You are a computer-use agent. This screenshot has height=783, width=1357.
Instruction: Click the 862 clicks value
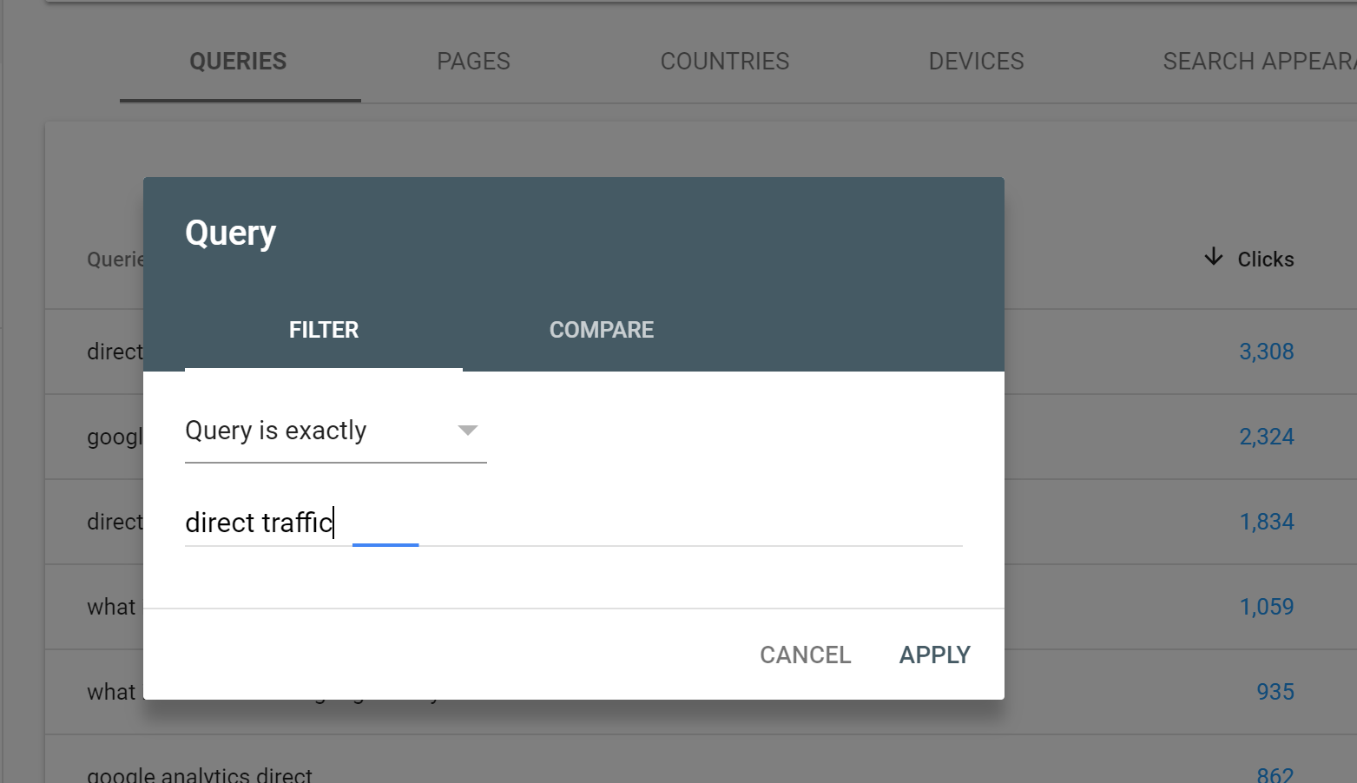[1275, 774]
